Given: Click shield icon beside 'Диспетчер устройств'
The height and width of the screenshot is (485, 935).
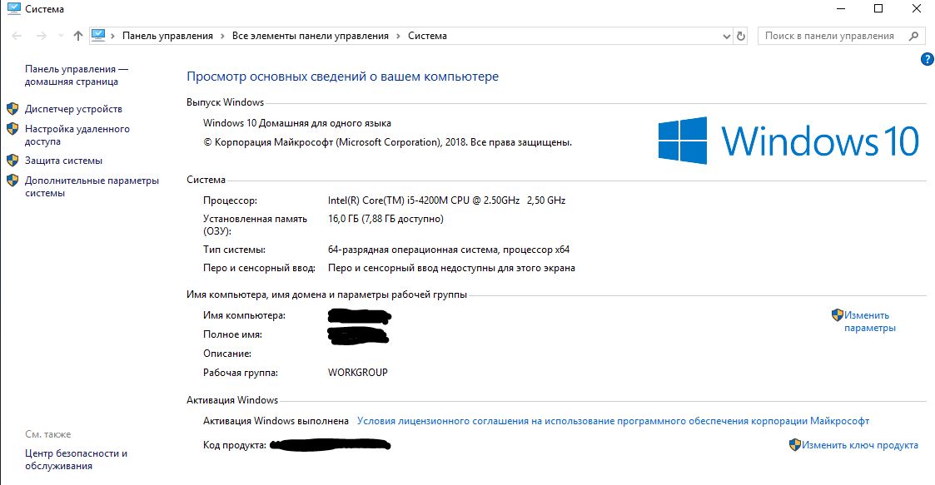Looking at the screenshot, I should click(x=12, y=109).
